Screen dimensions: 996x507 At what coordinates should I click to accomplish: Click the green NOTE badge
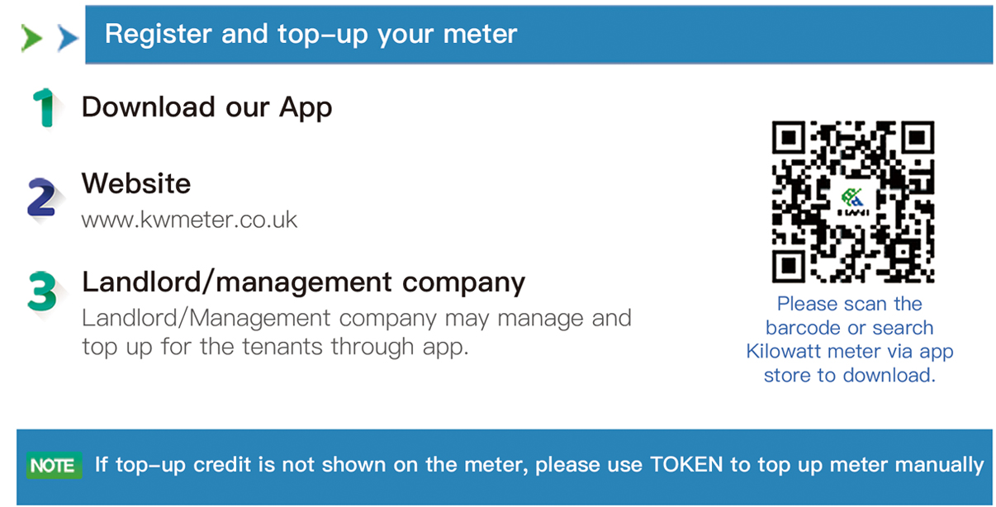(x=53, y=466)
